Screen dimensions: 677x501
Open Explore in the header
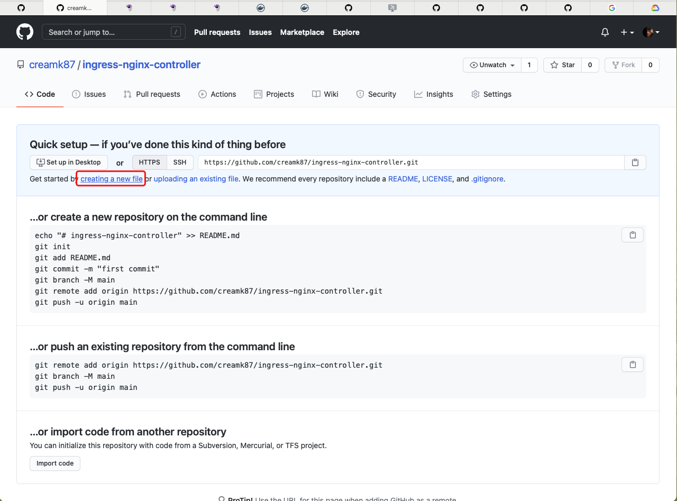coord(346,32)
